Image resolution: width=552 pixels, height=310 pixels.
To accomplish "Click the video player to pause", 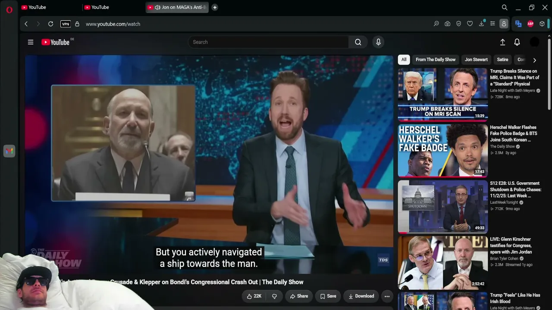I will coord(209,164).
